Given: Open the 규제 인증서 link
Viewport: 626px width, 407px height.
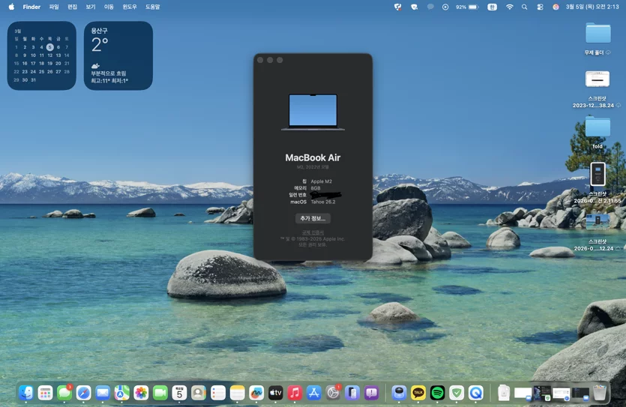Looking at the screenshot, I should tap(313, 232).
